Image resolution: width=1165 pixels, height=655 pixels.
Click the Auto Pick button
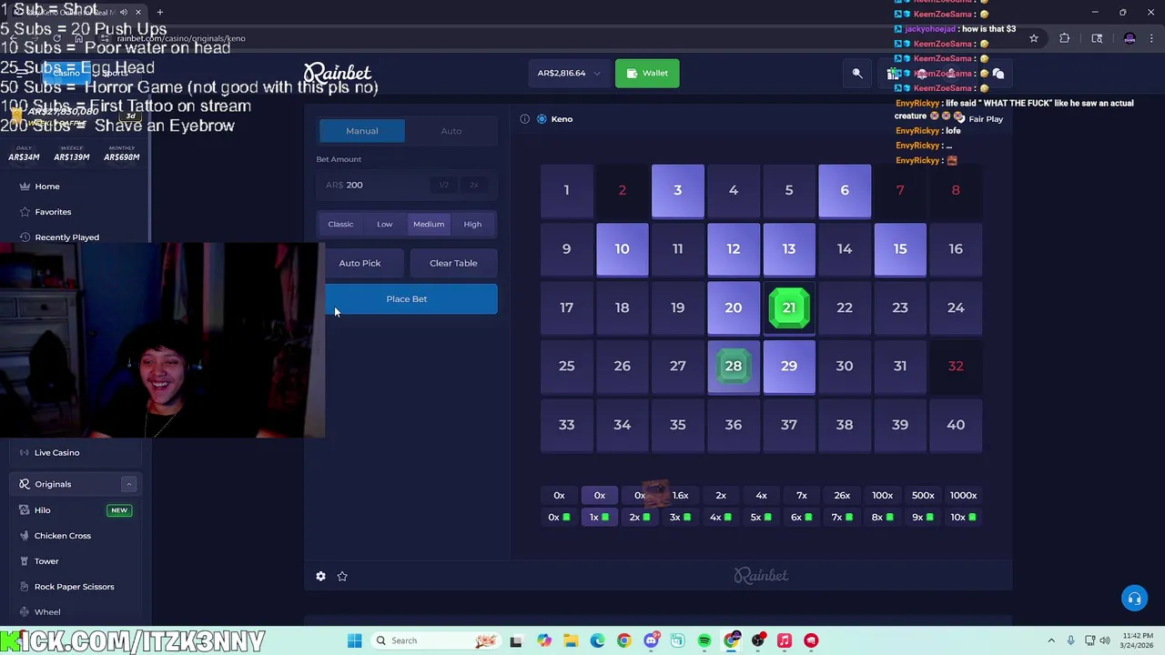coord(360,263)
